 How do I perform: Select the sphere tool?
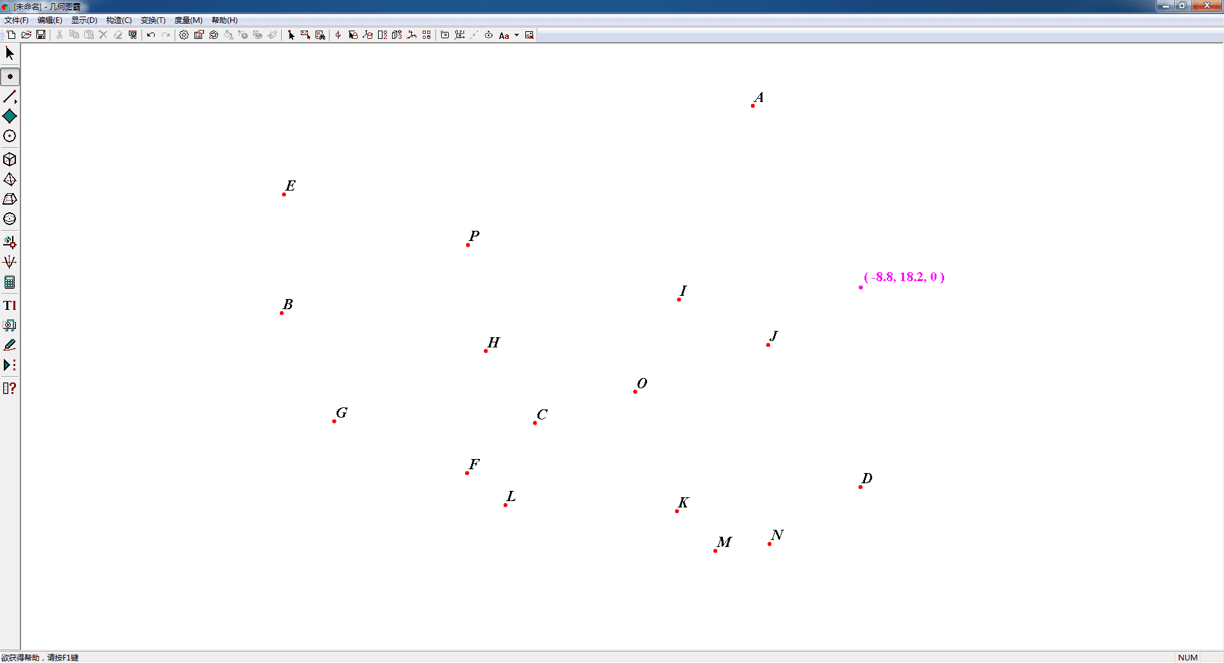pos(10,219)
